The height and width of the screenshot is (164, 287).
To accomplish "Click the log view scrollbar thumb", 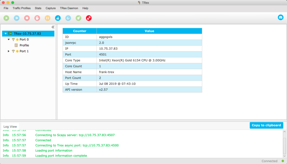I will pos(284,146).
